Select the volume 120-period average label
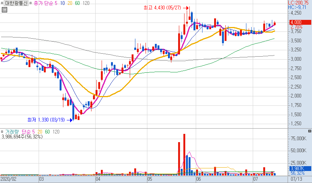Viewport: 312px width, 183px height. click(x=56, y=132)
